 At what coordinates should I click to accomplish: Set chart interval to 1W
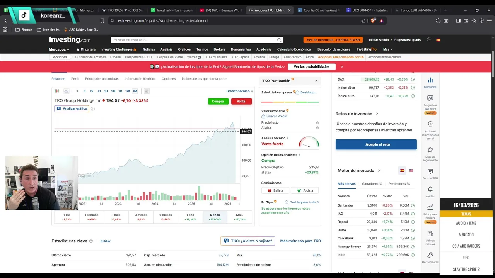tap(127, 91)
